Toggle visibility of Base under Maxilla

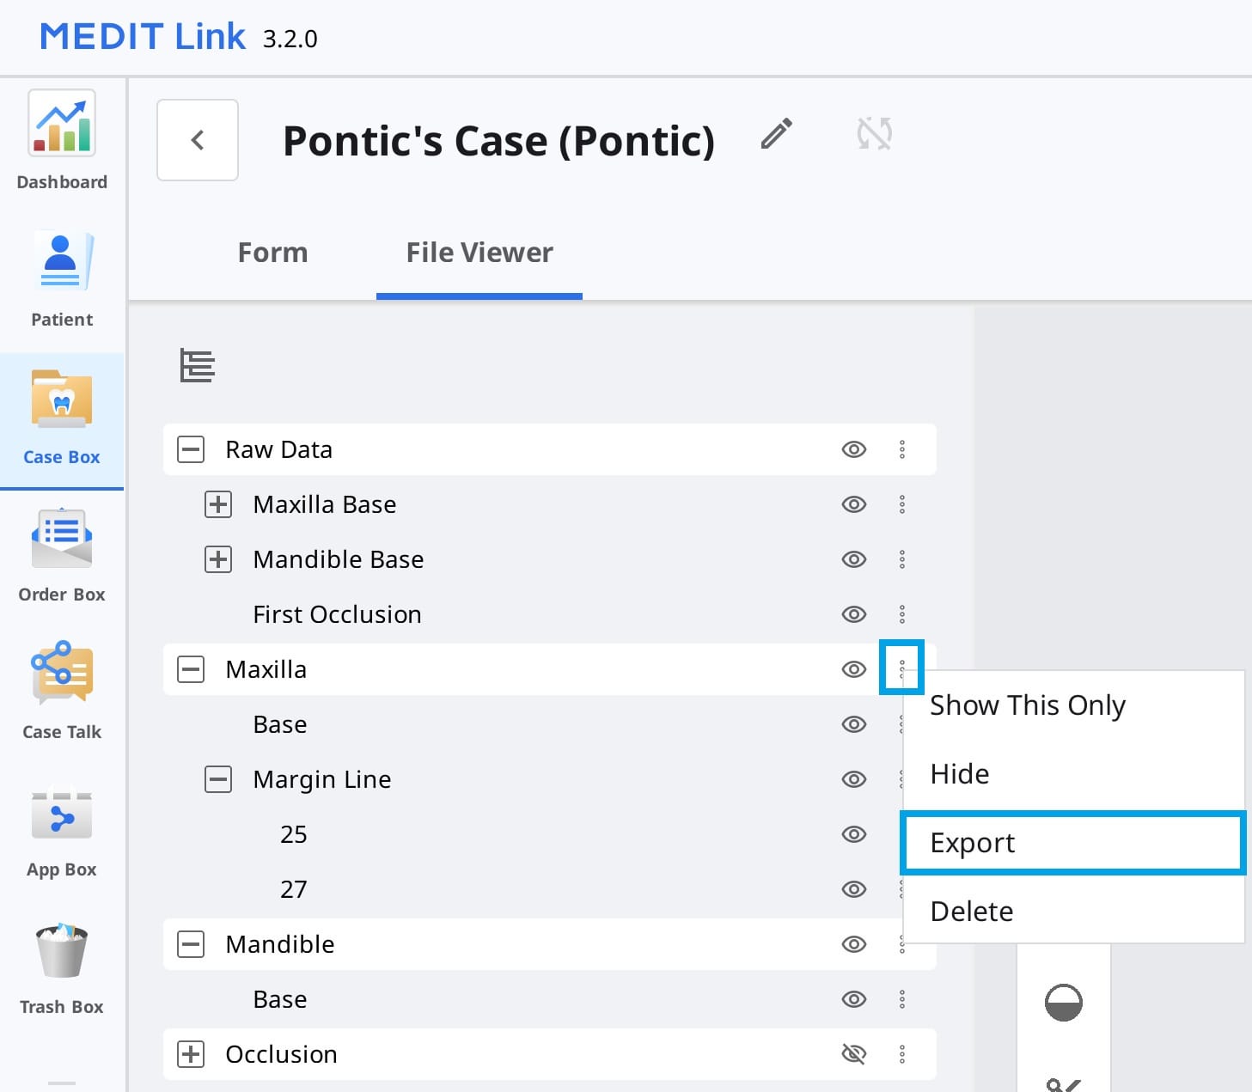click(853, 724)
